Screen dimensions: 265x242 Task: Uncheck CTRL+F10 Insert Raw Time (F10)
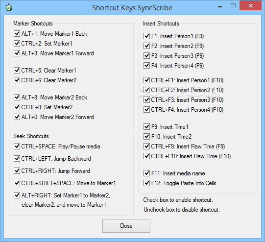coord(146,156)
